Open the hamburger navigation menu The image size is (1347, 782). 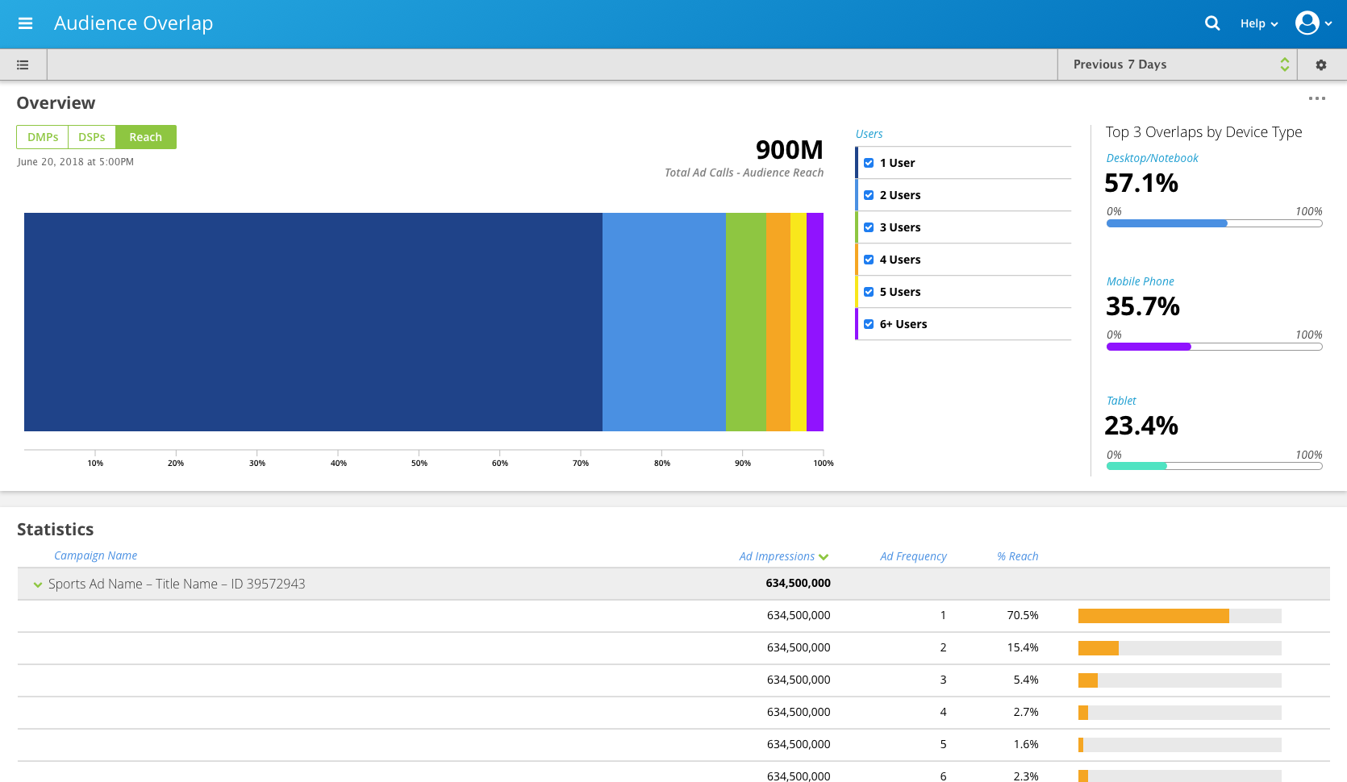pyautogui.click(x=25, y=23)
